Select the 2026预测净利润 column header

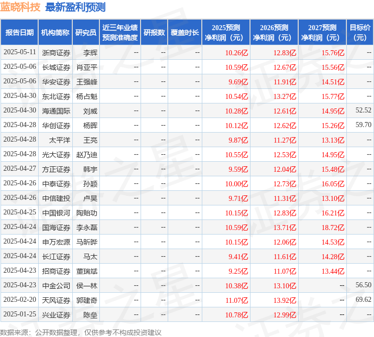pos(274,32)
